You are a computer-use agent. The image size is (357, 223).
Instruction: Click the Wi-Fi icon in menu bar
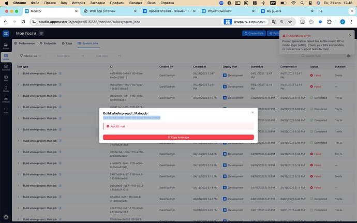[293, 3]
